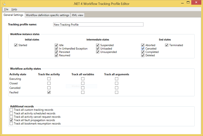Uncheck Track all fault propagation records
This screenshot has width=203, height=136.
click(11, 120)
